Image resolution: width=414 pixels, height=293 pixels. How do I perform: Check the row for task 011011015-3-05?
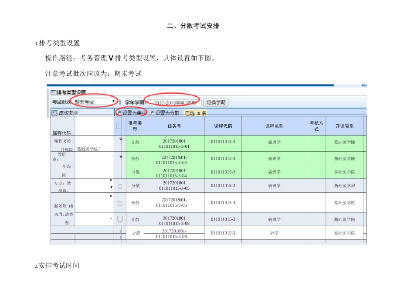pos(120,186)
